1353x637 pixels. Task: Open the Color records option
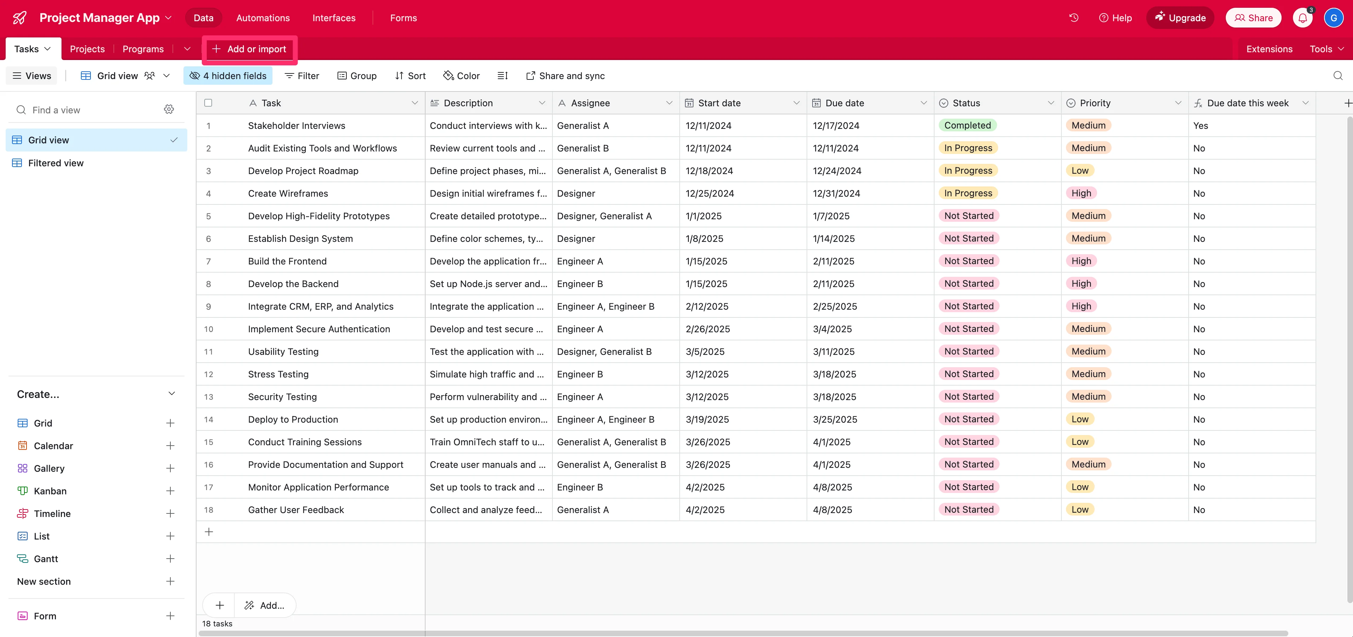[461, 76]
